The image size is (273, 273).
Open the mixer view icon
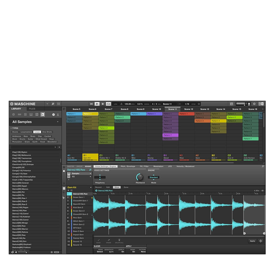coord(59,104)
